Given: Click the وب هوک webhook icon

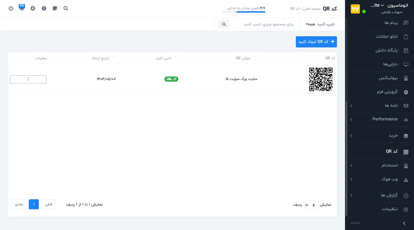Looking at the screenshot, I should pos(406,180).
